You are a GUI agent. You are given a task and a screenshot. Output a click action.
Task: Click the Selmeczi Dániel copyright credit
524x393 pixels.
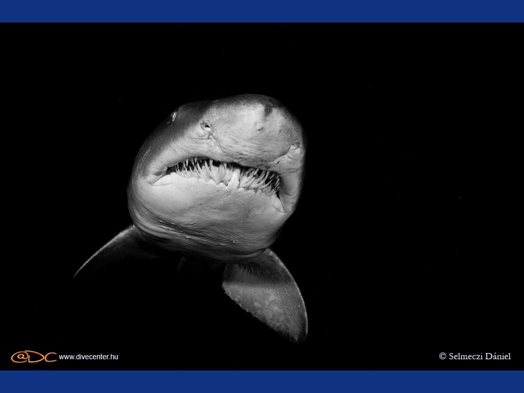tap(479, 356)
